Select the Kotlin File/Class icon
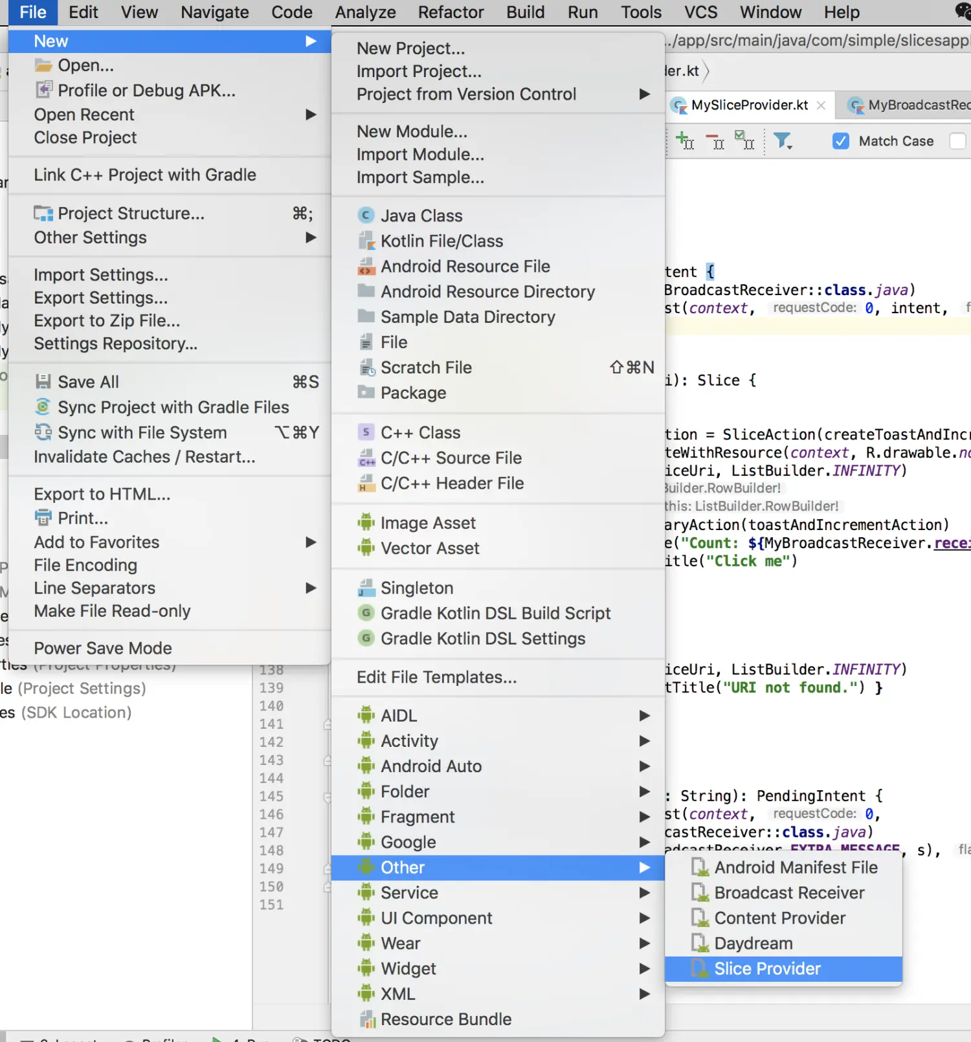The width and height of the screenshot is (971, 1042). tap(366, 241)
